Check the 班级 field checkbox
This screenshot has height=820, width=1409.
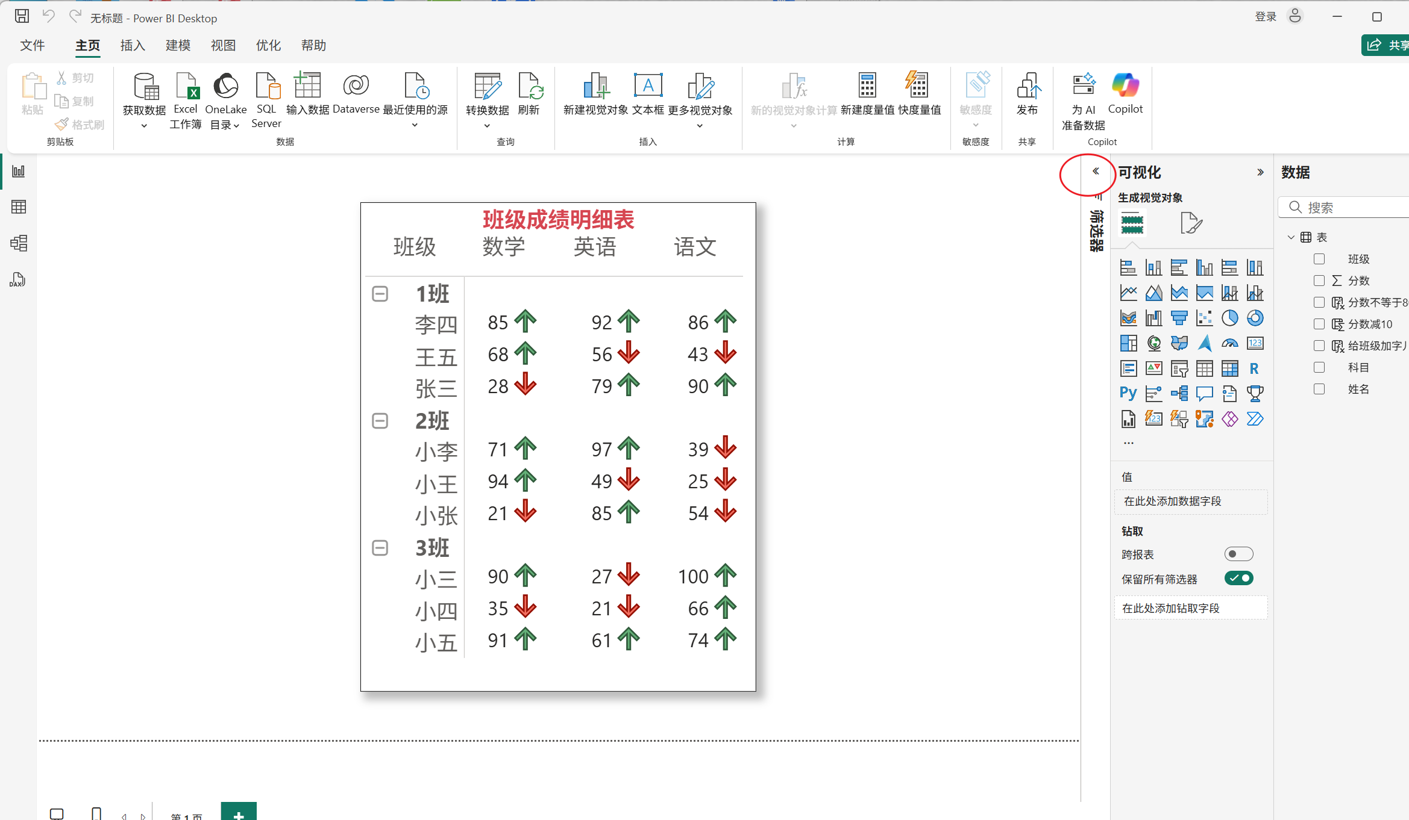coord(1319,259)
